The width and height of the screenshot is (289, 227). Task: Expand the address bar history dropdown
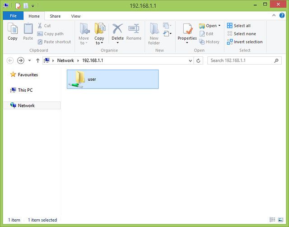191,60
